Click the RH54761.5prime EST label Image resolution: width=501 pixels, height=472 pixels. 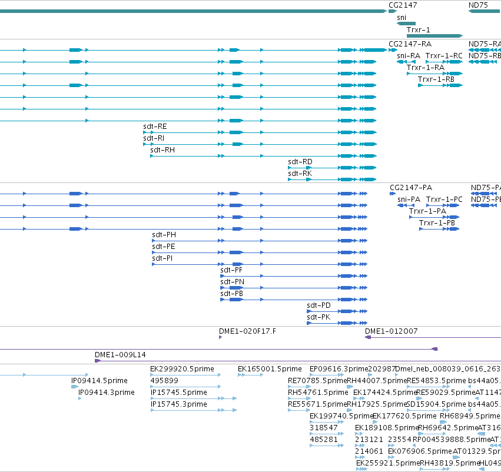318,393
